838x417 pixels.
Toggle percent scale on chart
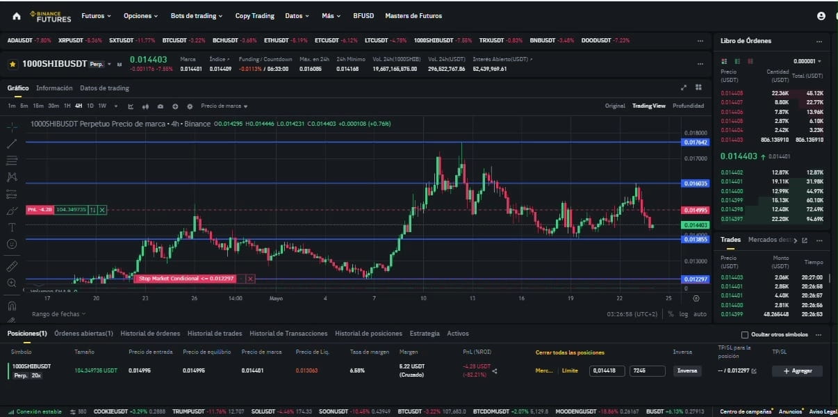point(671,313)
